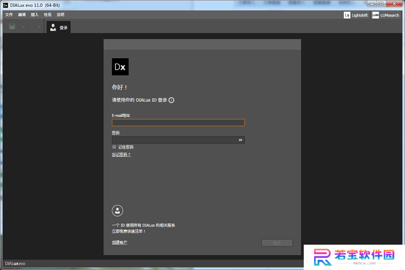405x270 pixels.
Task: Minimize the DIALux evo window
Action: coord(372,4)
